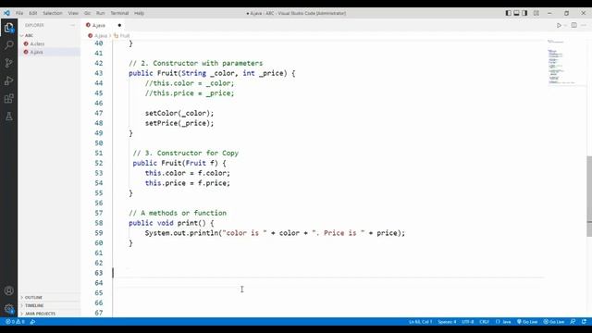Open editor More Actions ellipsis
This screenshot has width=592, height=333.
[x=584, y=25]
